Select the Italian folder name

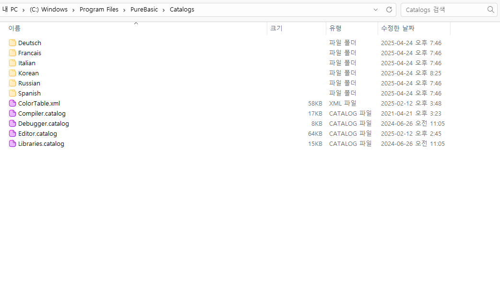pos(27,63)
